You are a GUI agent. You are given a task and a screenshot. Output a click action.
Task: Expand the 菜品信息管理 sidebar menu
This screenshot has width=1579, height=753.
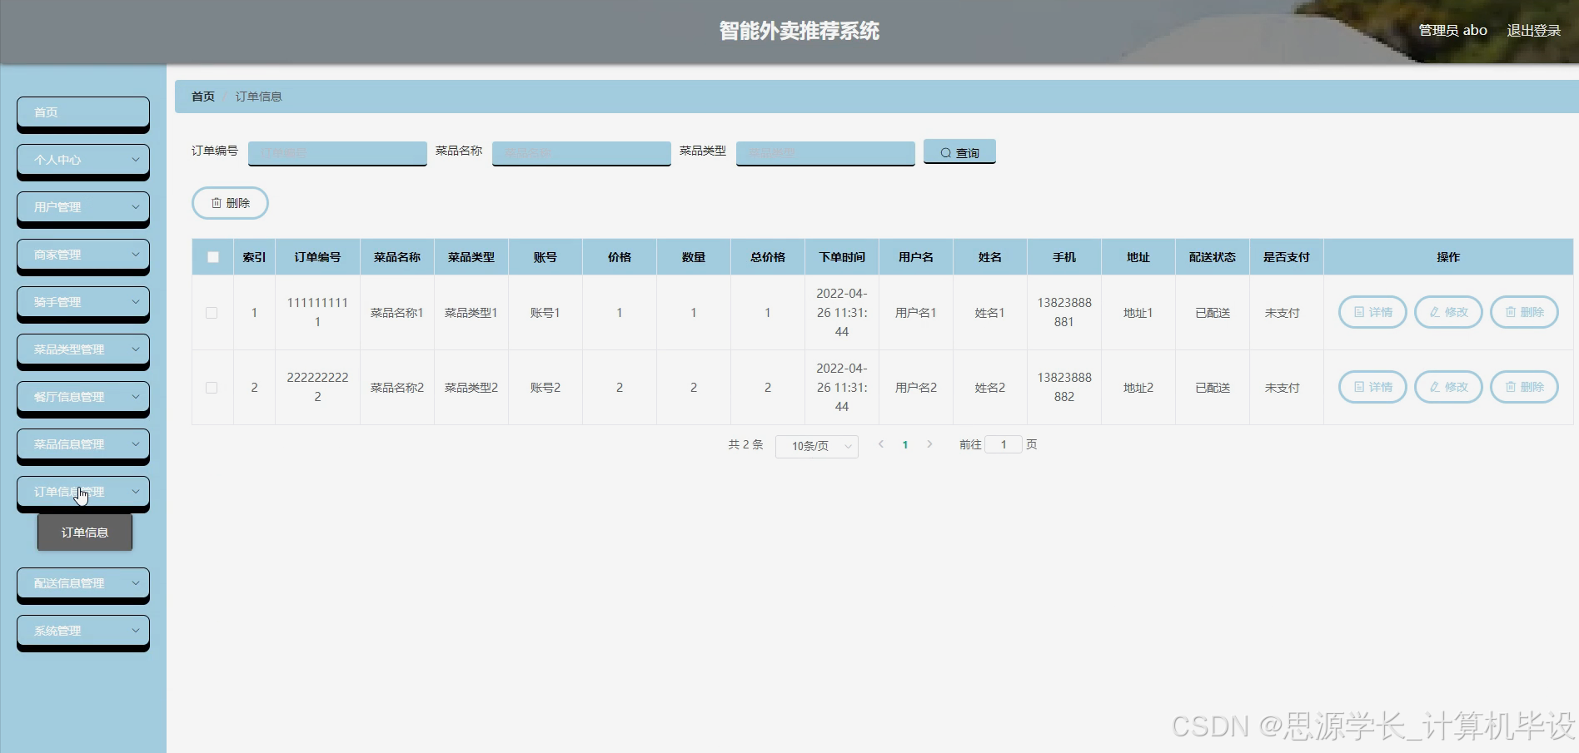tap(83, 444)
